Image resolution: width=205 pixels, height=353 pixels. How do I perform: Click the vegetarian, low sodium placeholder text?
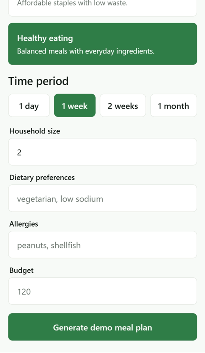click(60, 199)
